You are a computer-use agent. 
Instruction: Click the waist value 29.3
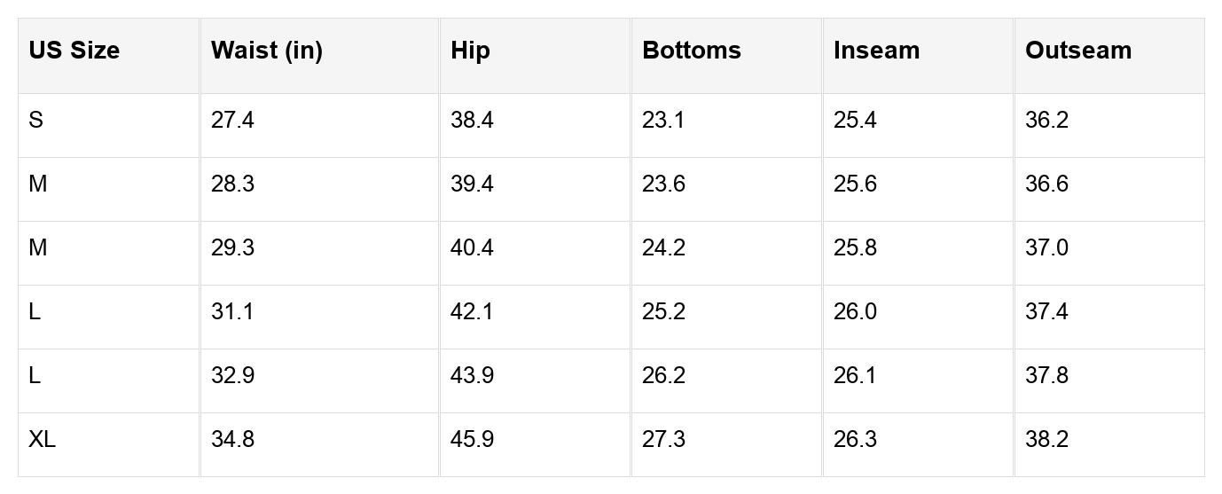(232, 248)
